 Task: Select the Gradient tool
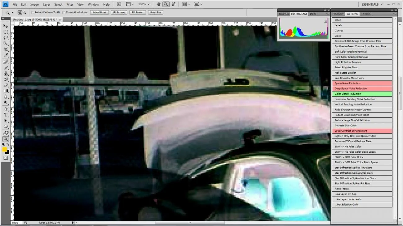pyautogui.click(x=6, y=91)
